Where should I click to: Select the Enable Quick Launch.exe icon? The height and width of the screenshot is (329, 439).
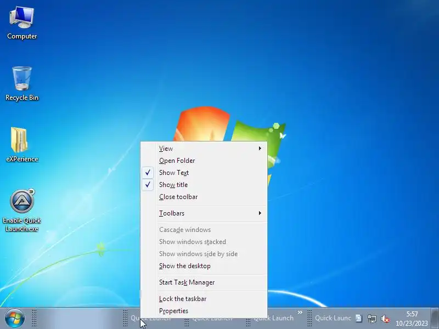coord(22,211)
